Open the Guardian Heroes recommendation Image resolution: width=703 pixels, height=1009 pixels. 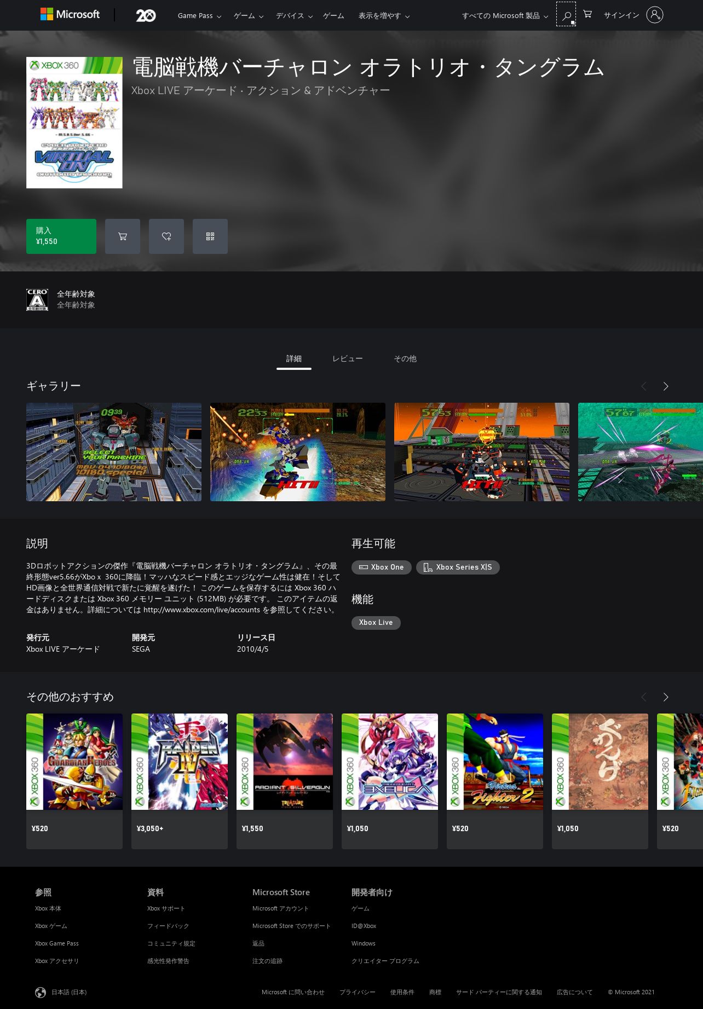click(74, 781)
